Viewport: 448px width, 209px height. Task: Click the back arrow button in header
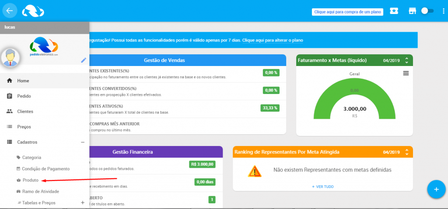pyautogui.click(x=10, y=11)
